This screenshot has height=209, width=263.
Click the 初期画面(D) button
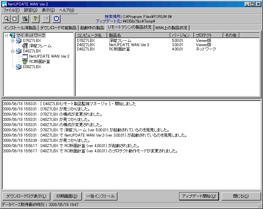[x=67, y=196]
